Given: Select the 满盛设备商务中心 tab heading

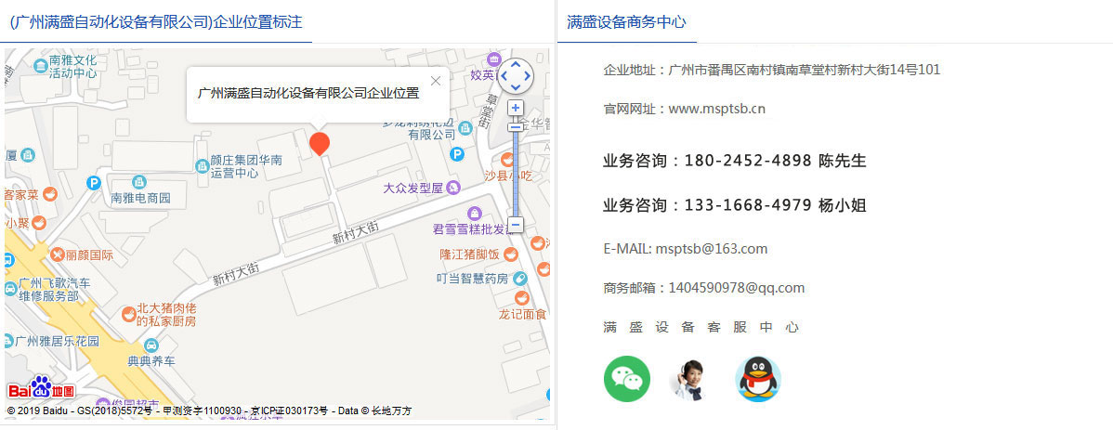Looking at the screenshot, I should (626, 22).
